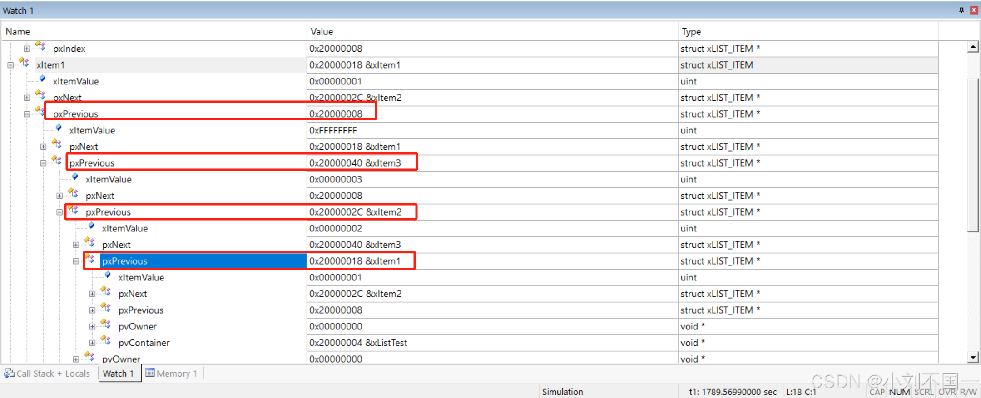The height and width of the screenshot is (398, 981).
Task: Collapse pxPrevious node pointing to &xItem2
Action: tap(59, 212)
